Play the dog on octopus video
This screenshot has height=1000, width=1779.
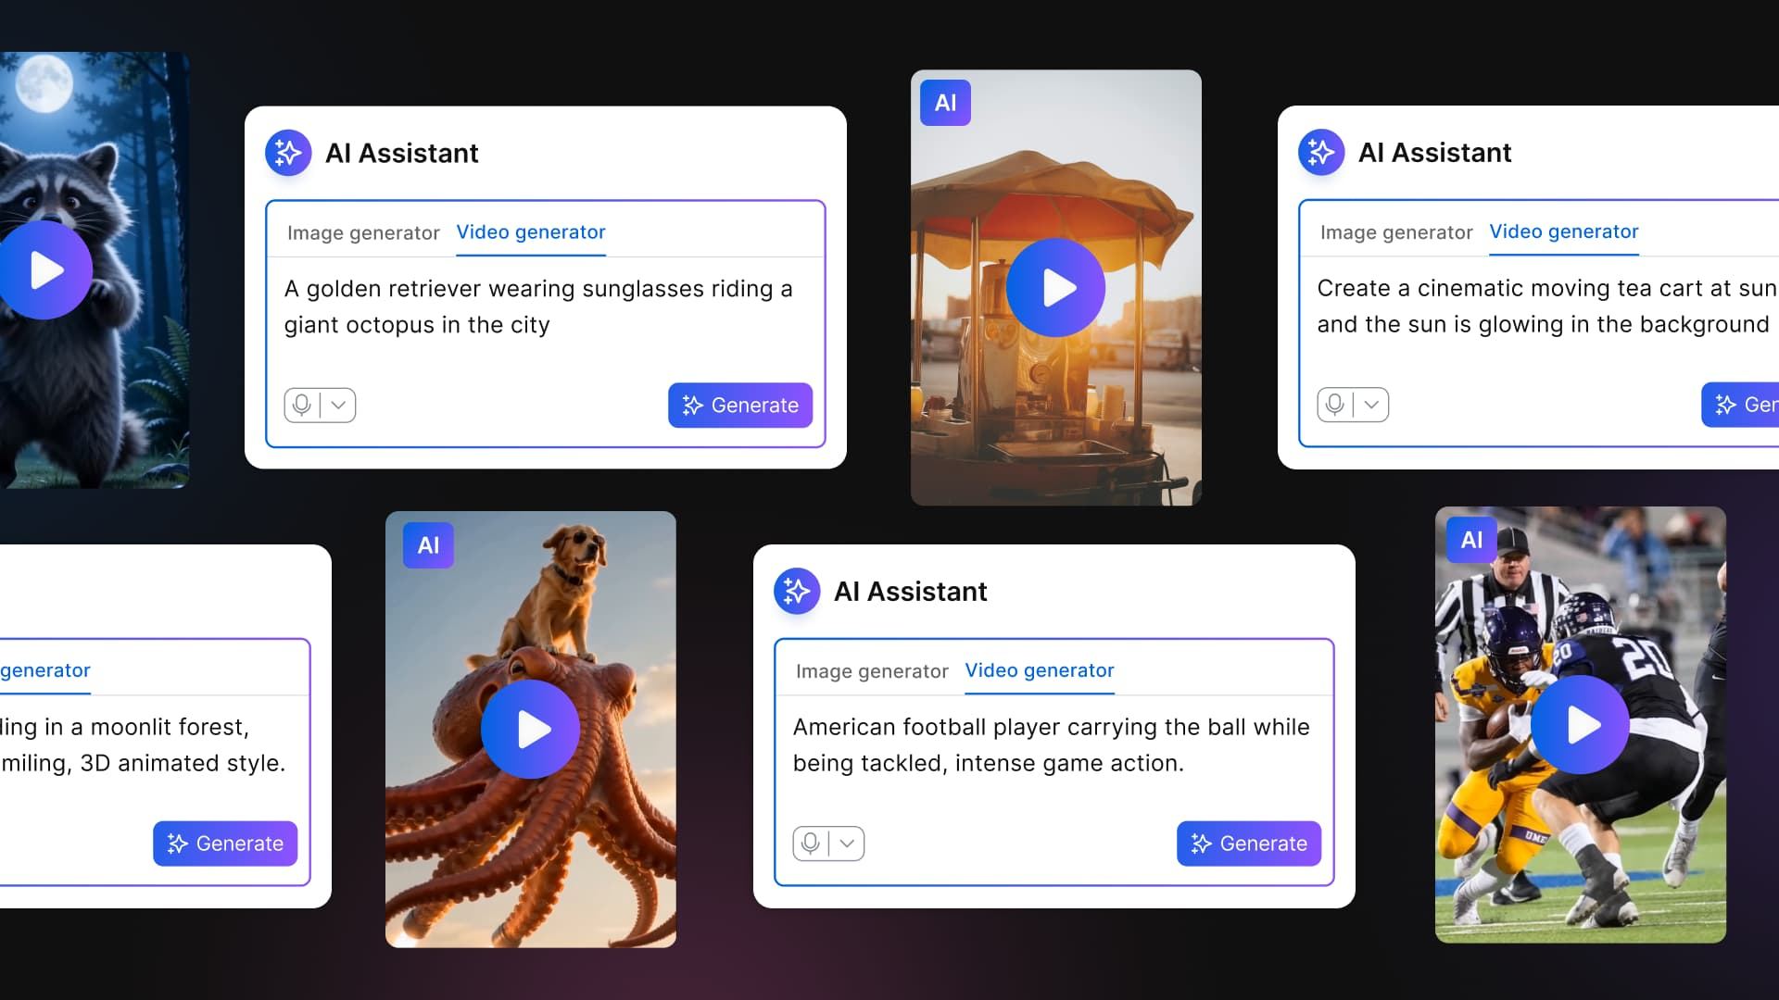[x=531, y=729]
